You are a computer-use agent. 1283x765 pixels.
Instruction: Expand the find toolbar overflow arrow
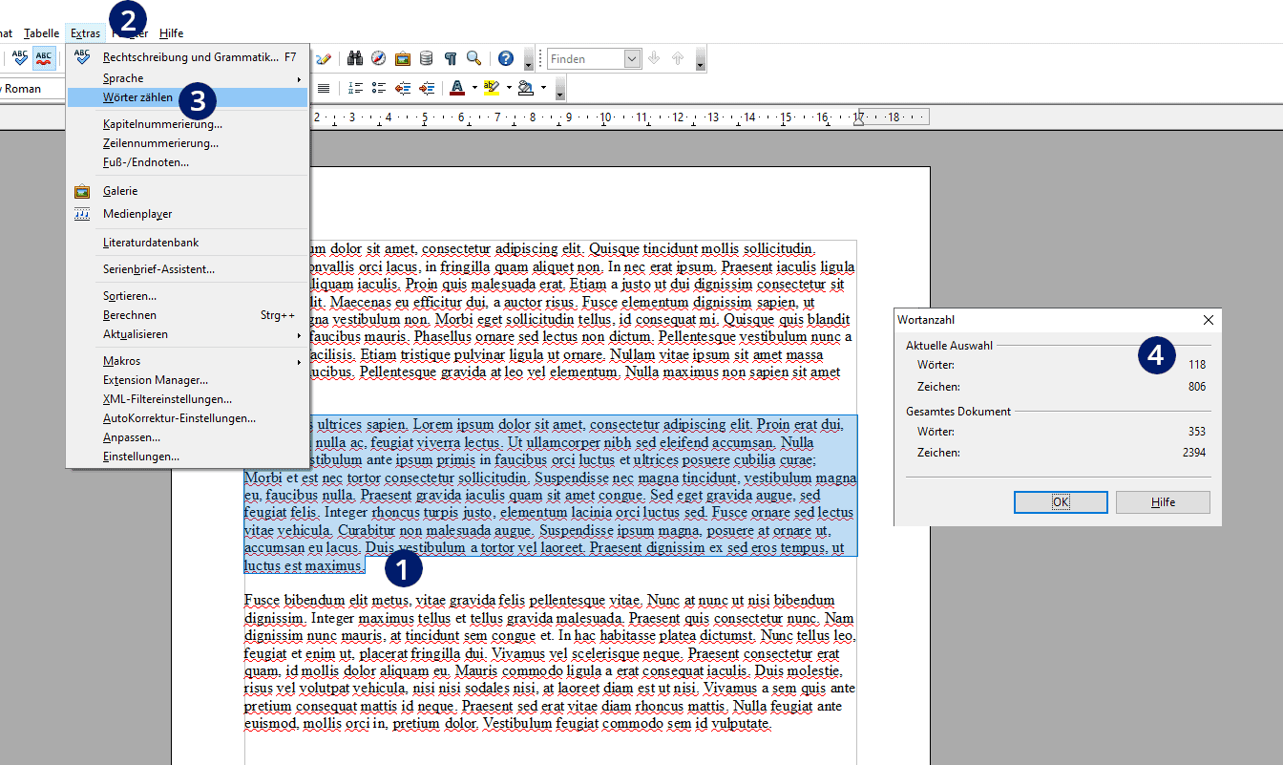pos(701,60)
